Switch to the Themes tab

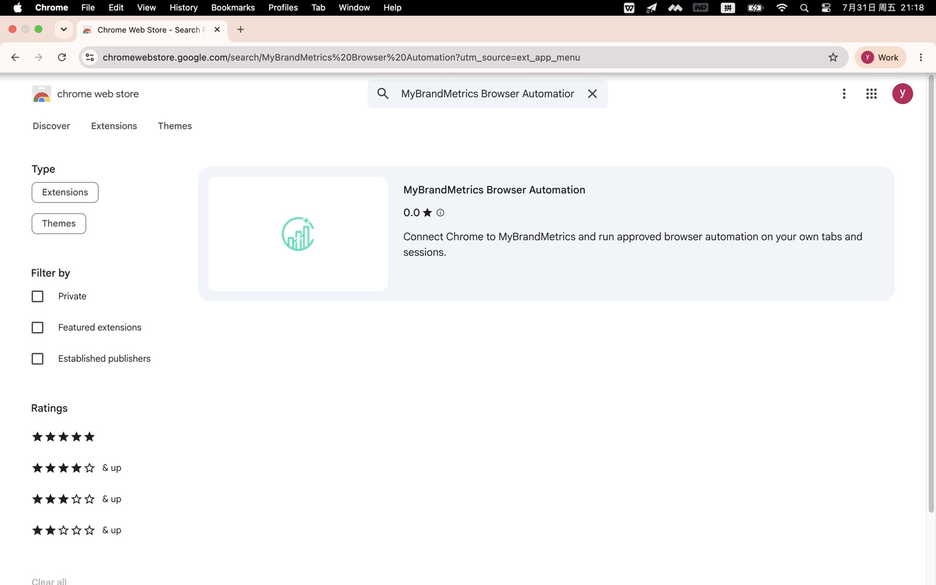coord(175,126)
